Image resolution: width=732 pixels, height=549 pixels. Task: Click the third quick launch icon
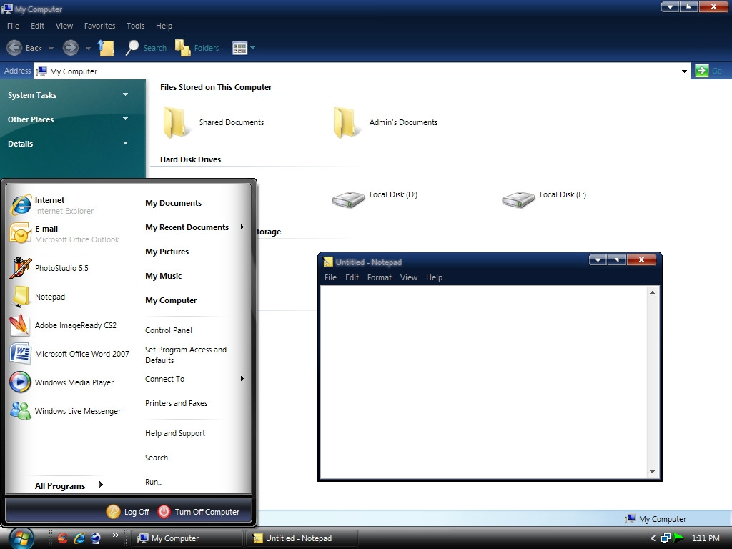click(x=96, y=538)
